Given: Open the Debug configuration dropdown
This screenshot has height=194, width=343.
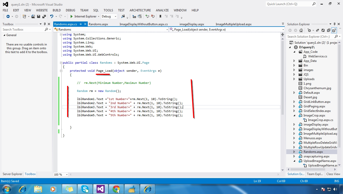Looking at the screenshot, I should click(x=115, y=16).
